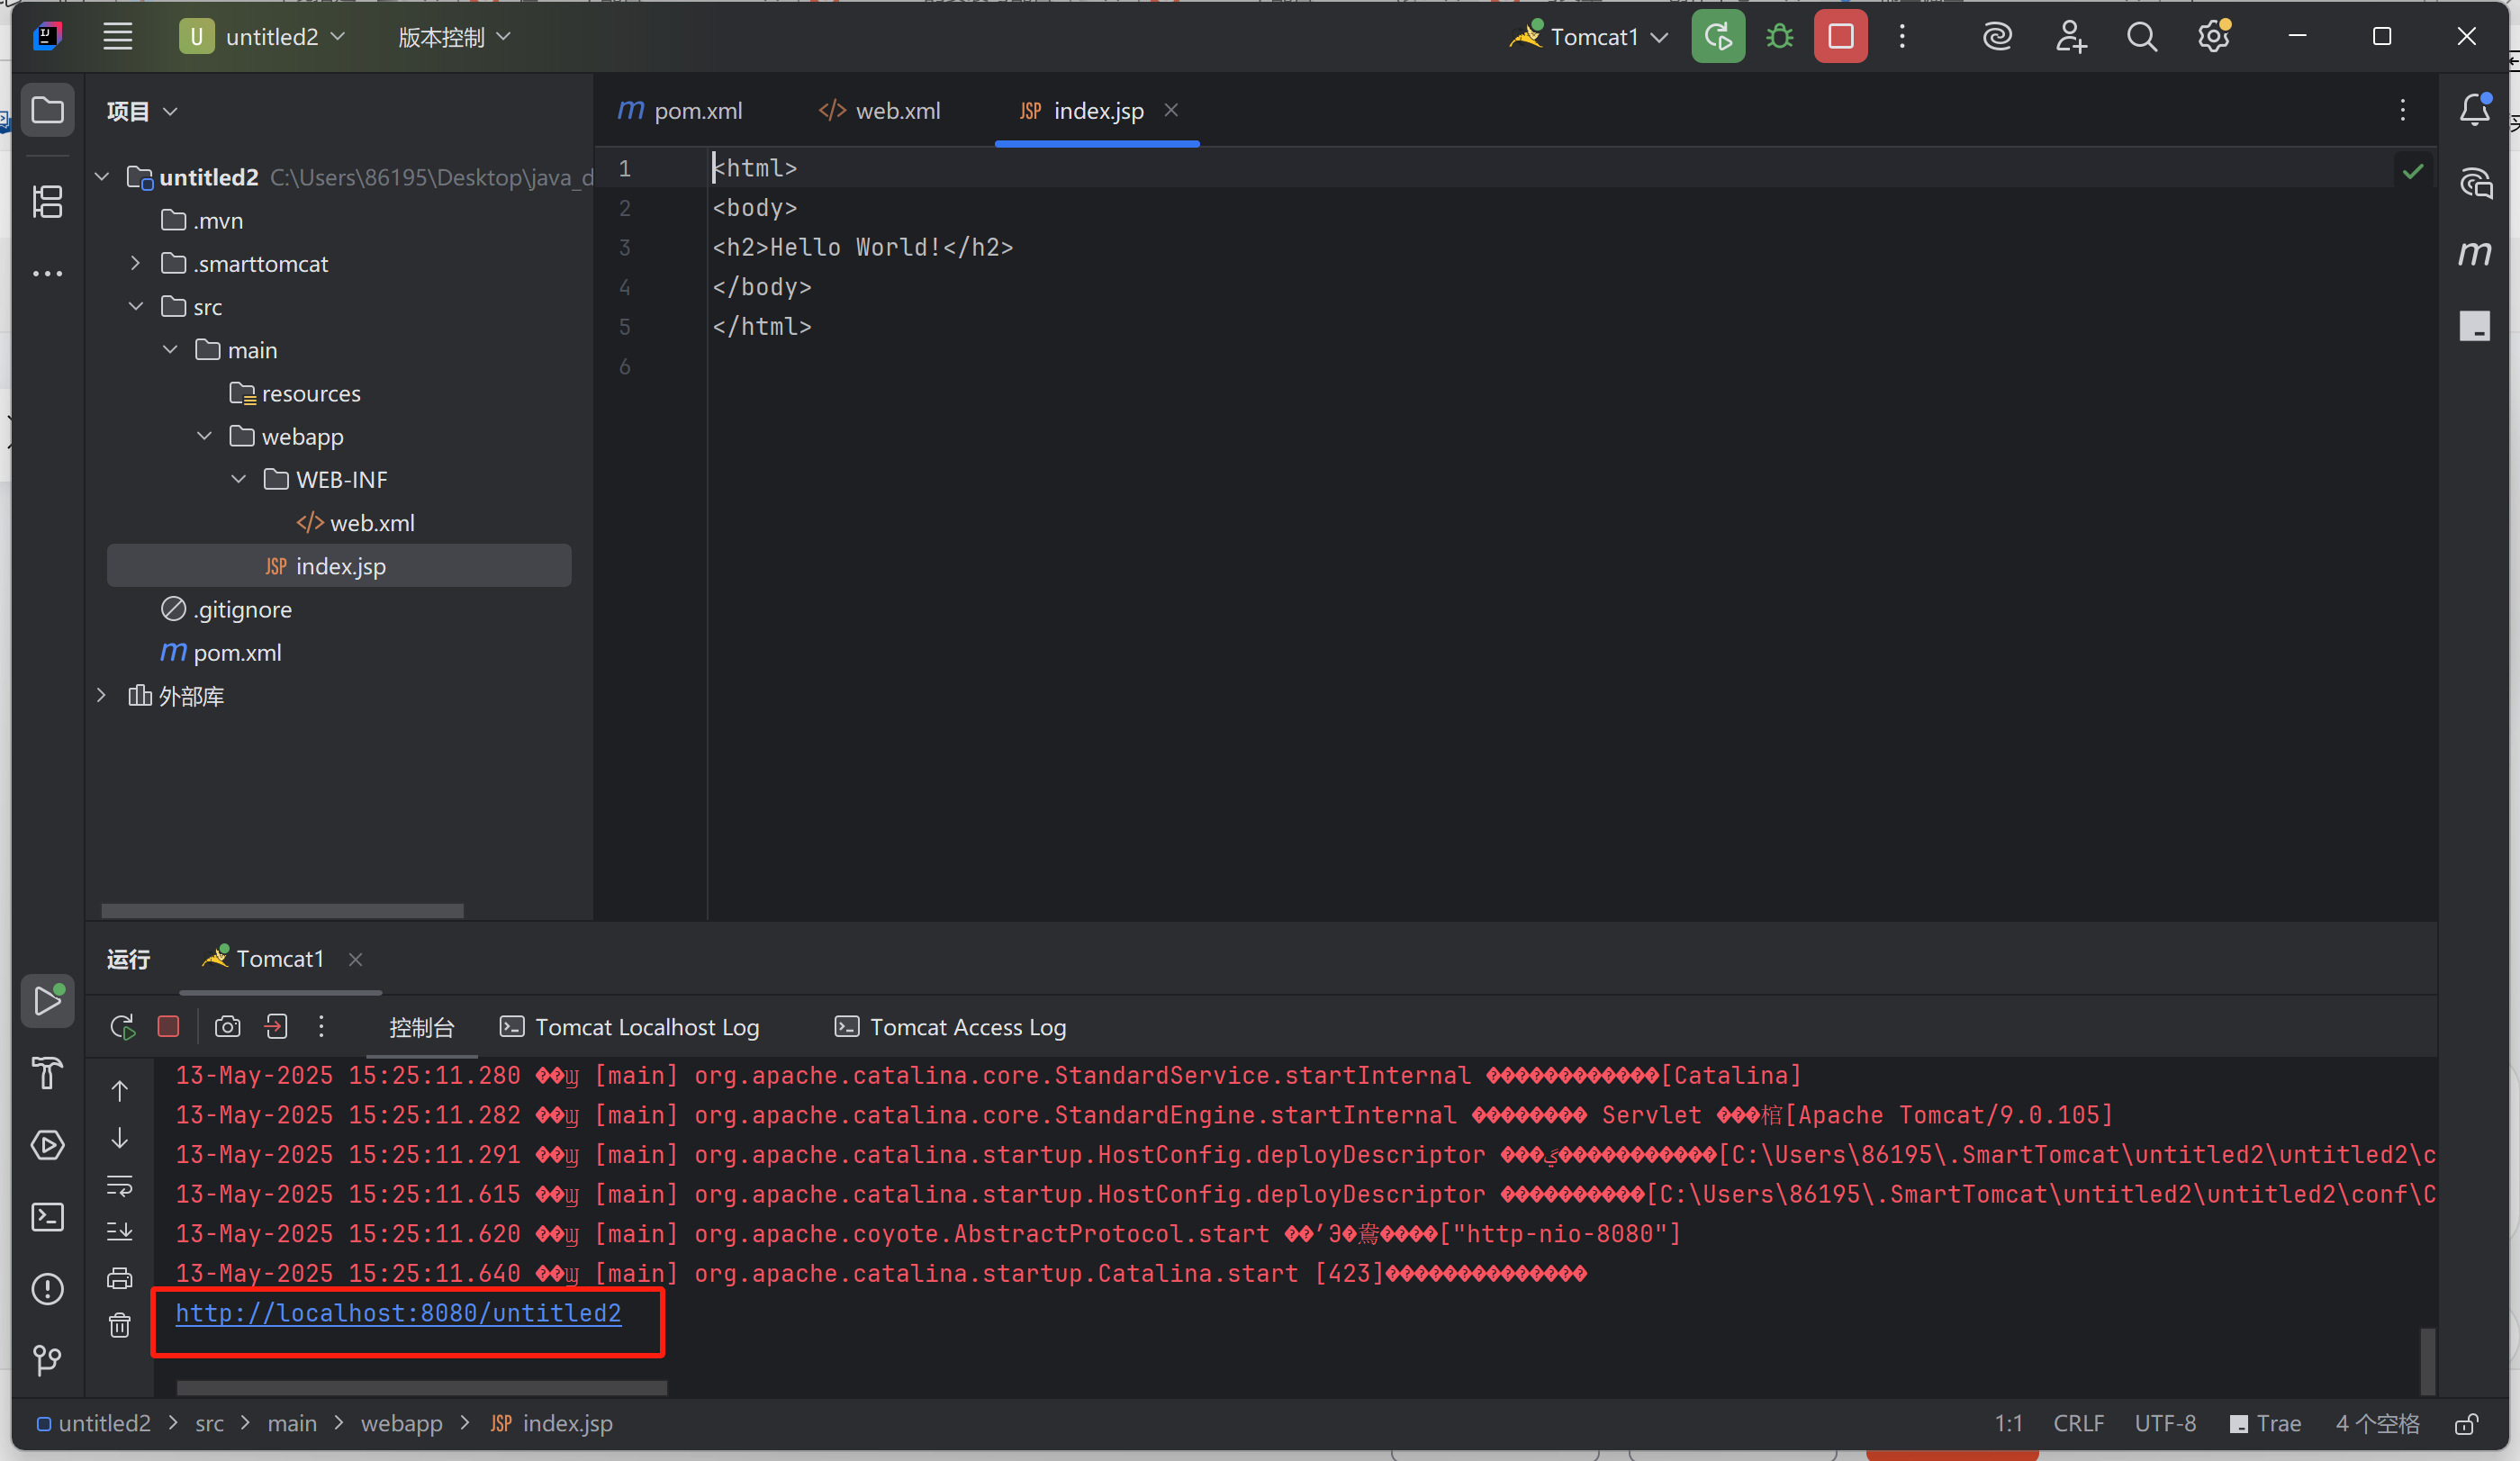Viewport: 2520px width, 1461px height.
Task: Collapse the webapp folder
Action: pos(204,436)
